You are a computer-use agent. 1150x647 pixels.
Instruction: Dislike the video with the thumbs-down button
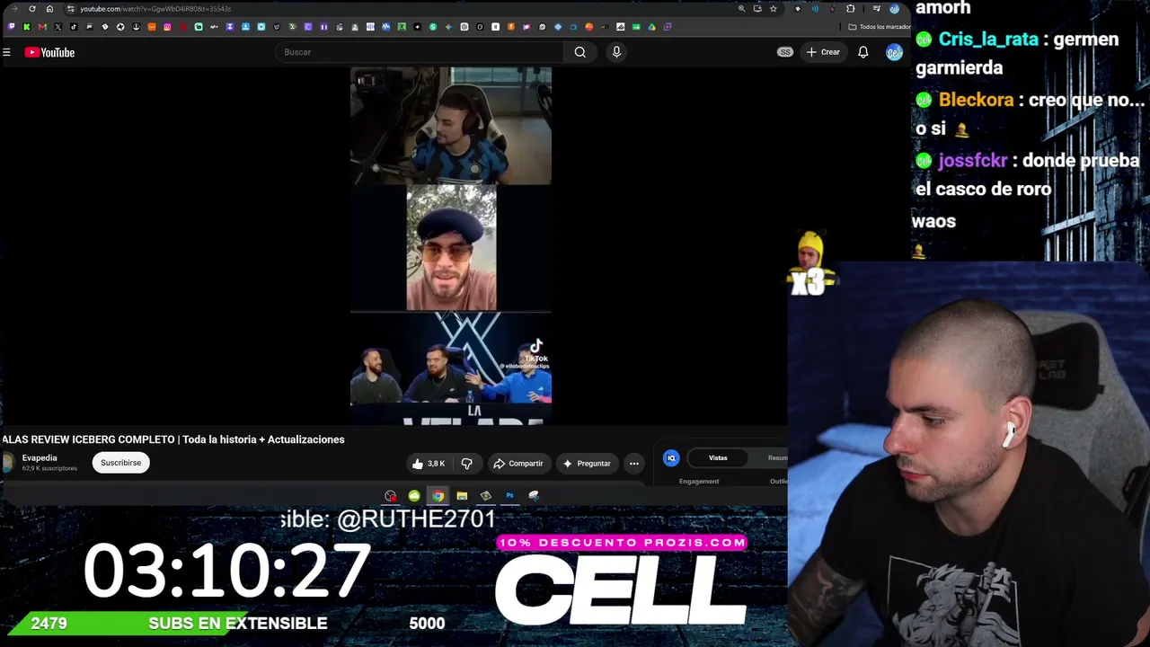coord(466,464)
